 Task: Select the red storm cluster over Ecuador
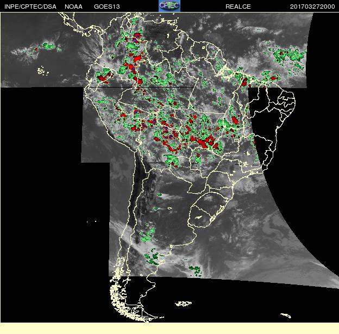click(103, 77)
